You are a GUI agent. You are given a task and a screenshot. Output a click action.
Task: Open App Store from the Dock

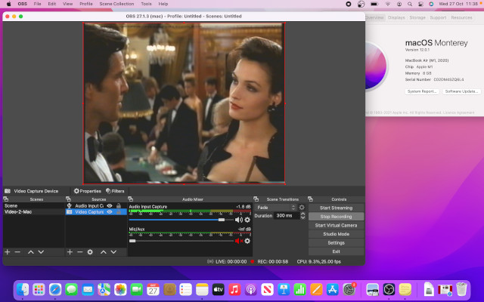(333, 289)
